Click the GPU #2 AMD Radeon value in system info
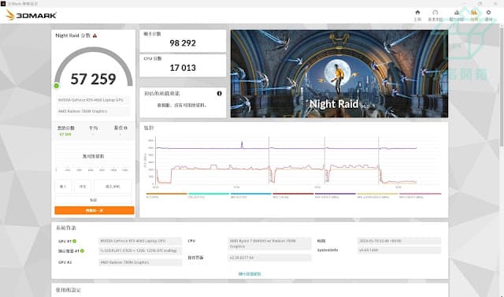Screen dimensions: 504x297 pos(140,262)
